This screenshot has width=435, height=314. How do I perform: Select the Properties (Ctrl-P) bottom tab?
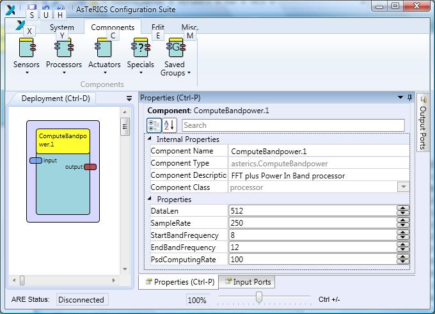point(178,282)
